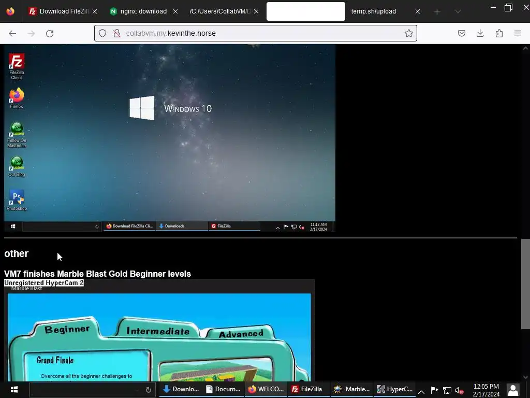This screenshot has width=530, height=398.
Task: Click the Beginner tab in Marble Blast video
Action: coord(67,329)
